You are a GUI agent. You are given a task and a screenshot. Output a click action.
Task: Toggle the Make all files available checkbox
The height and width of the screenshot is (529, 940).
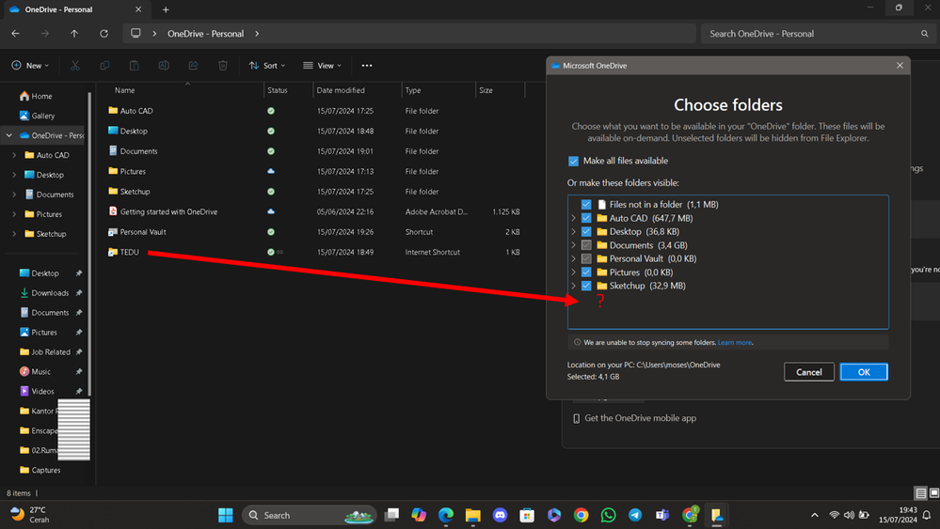pos(573,161)
